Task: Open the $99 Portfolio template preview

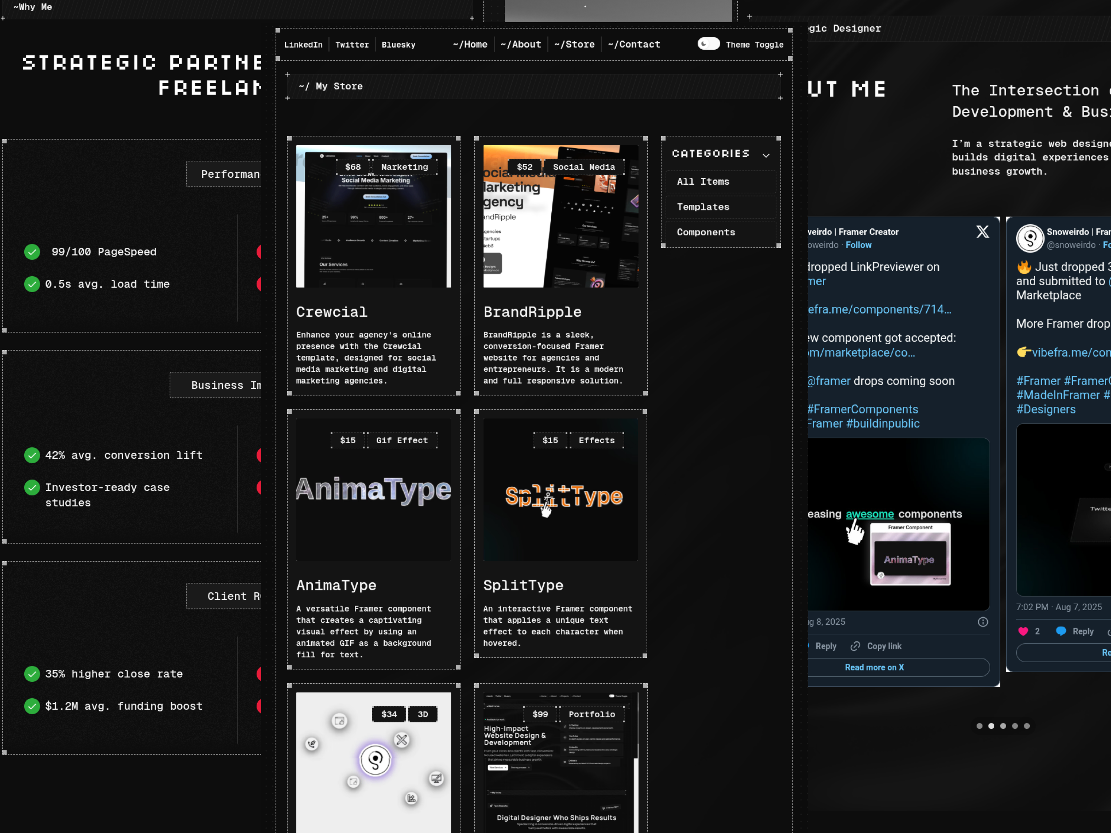Action: coord(560,763)
